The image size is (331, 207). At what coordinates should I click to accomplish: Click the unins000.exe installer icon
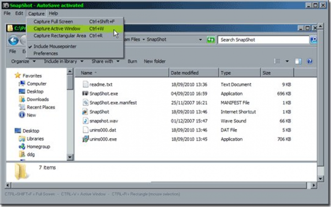coord(85,139)
